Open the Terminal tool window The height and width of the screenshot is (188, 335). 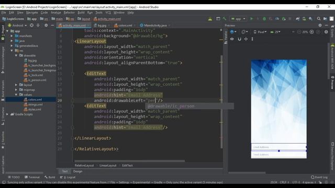pyautogui.click(x=32, y=177)
